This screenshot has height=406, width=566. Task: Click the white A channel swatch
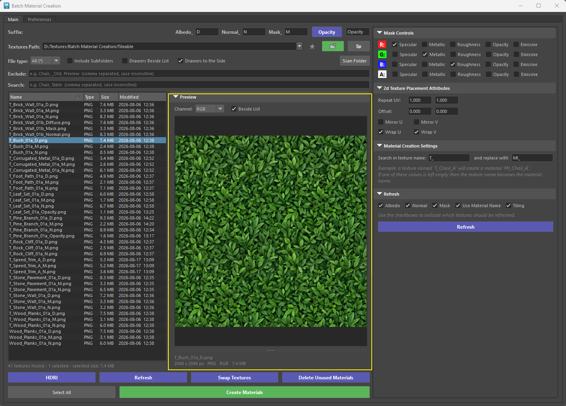click(382, 74)
